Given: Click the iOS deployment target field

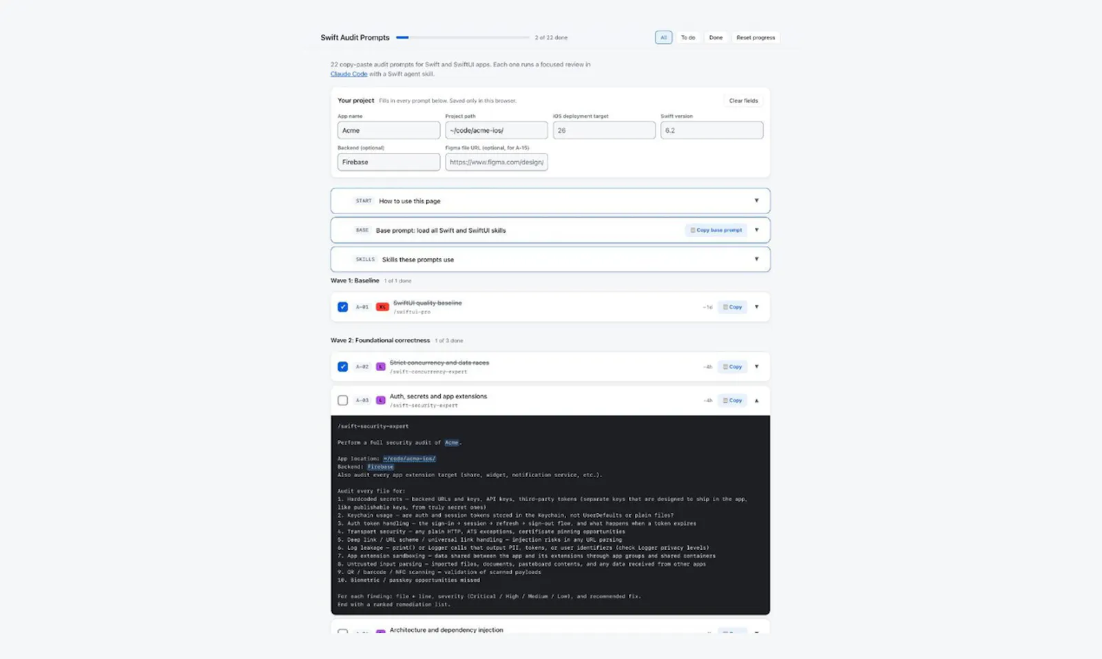Looking at the screenshot, I should coord(604,130).
